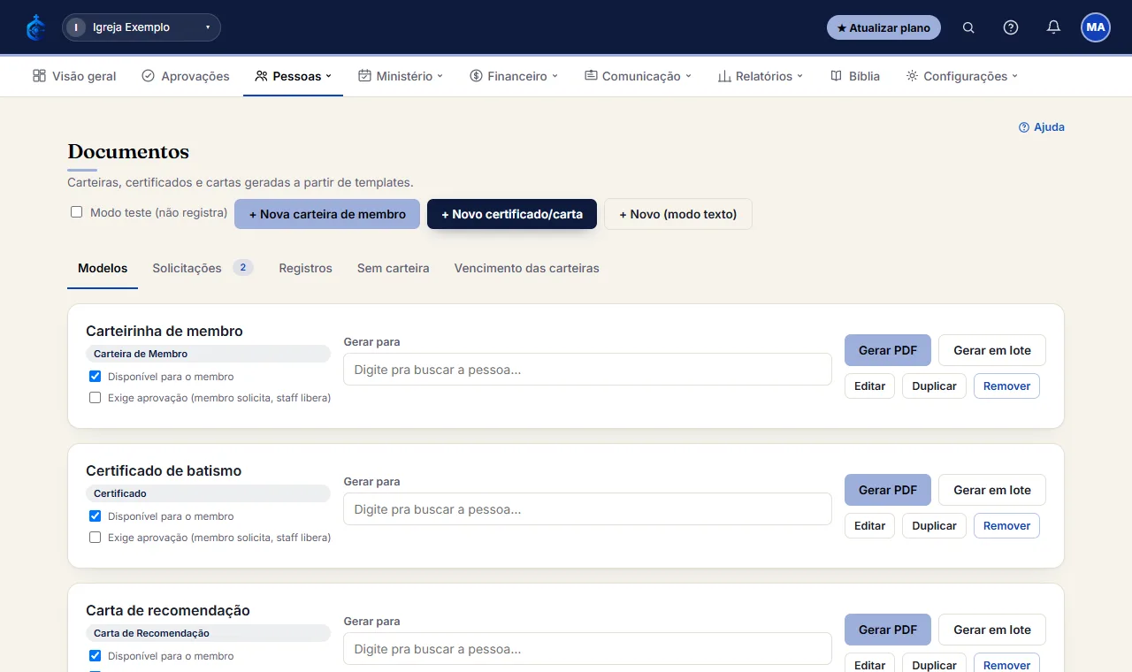Switch to the Sem carteira tab
This screenshot has height=672, width=1132.
394,268
